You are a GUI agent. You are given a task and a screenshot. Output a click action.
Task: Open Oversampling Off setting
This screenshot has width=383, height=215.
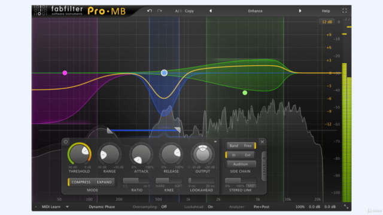coord(164,207)
